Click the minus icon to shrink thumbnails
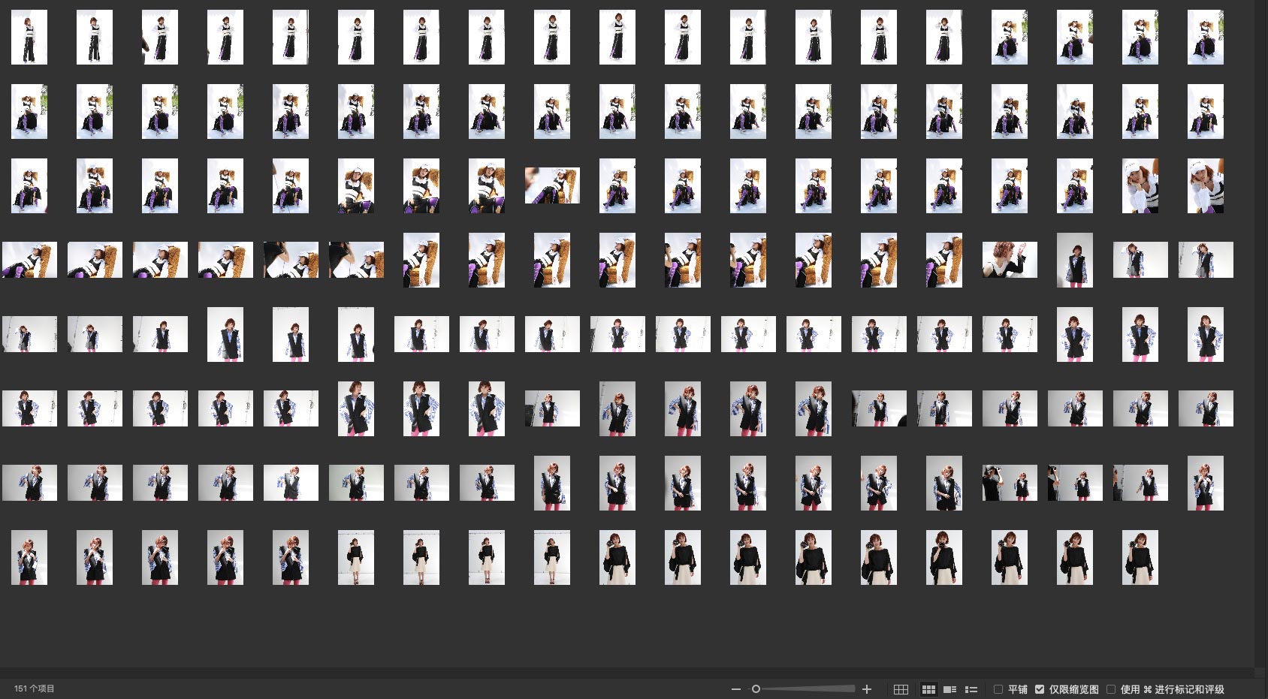This screenshot has height=699, width=1268. tap(735, 689)
